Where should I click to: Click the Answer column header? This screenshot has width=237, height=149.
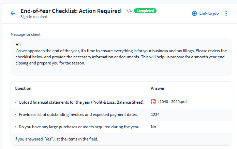(158, 88)
